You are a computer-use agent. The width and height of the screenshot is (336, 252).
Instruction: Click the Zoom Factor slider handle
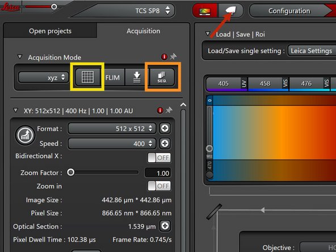click(70, 172)
